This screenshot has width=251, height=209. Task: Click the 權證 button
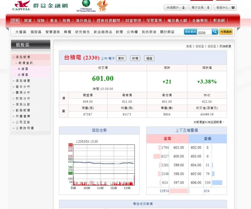pos(149,58)
